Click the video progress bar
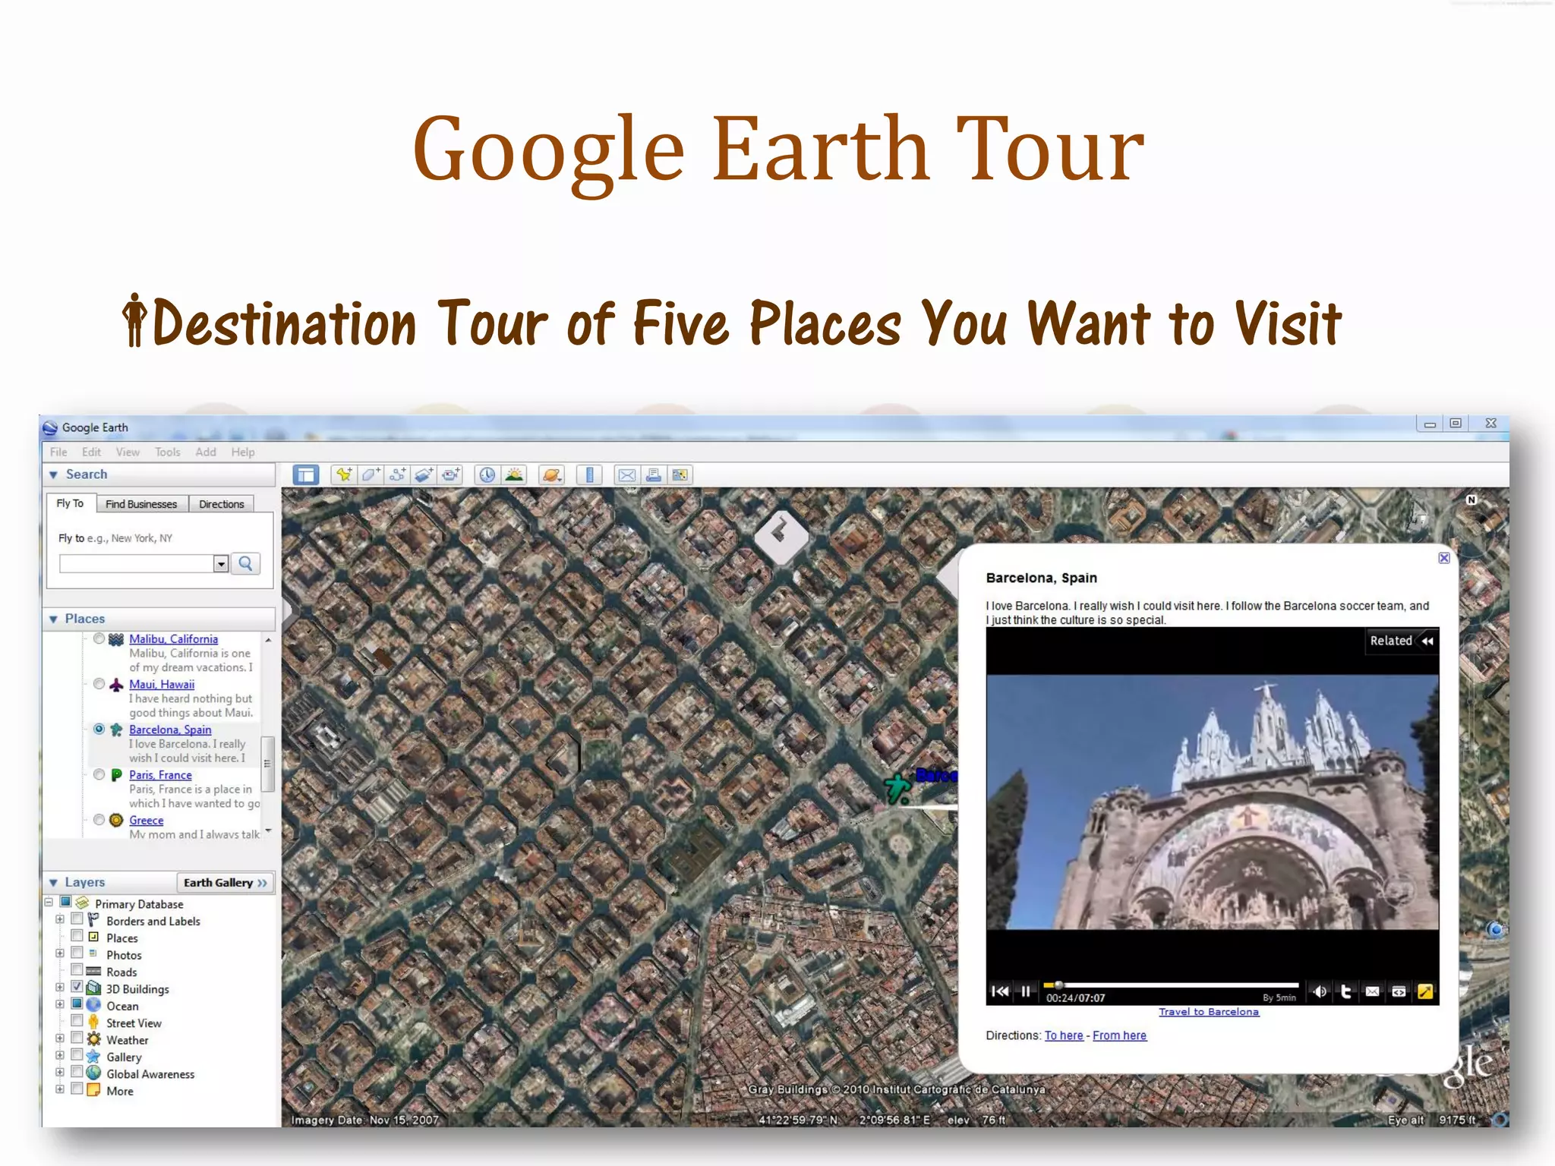This screenshot has height=1166, width=1555. (x=1171, y=985)
